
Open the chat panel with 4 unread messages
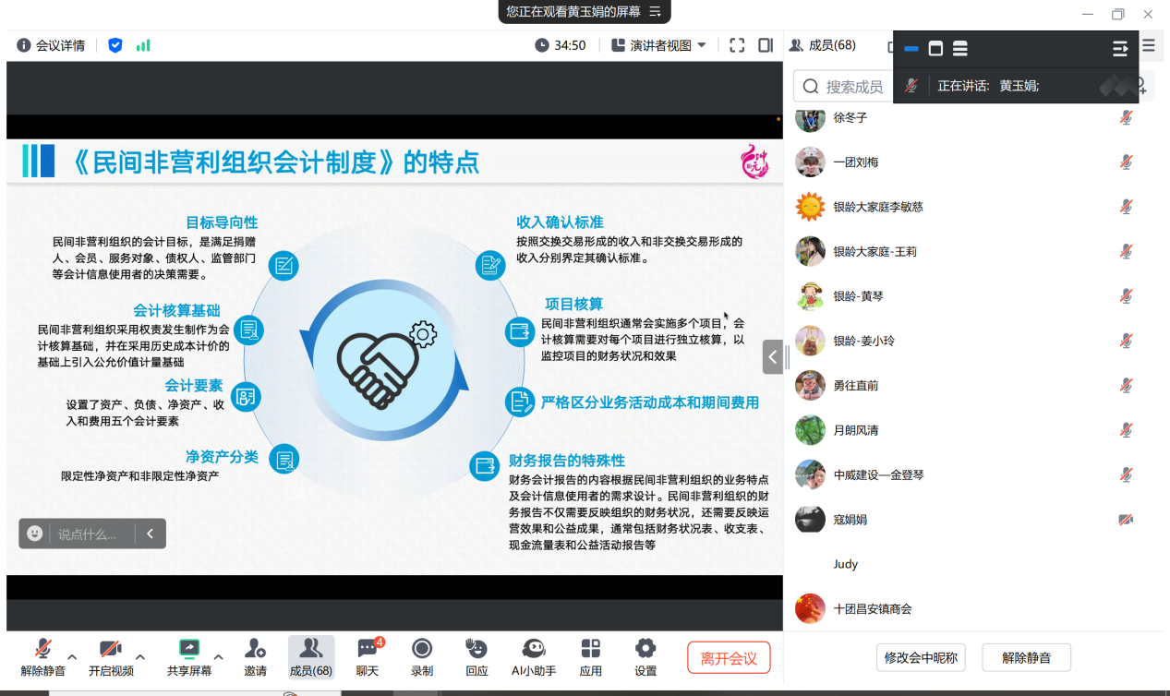tap(367, 656)
